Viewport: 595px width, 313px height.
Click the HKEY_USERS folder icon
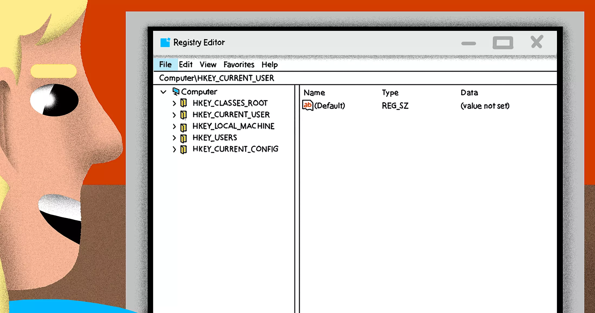tap(184, 138)
